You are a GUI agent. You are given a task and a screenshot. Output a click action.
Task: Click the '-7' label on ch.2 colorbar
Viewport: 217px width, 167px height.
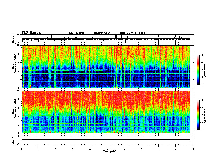[202, 130]
